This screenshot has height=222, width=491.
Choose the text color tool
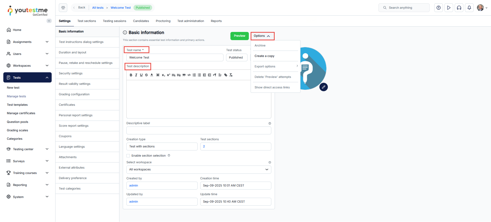tap(152, 75)
